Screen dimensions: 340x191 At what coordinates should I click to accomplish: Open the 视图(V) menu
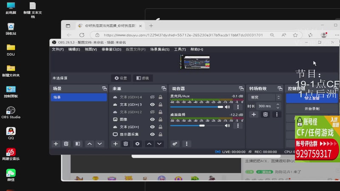[x=91, y=49]
